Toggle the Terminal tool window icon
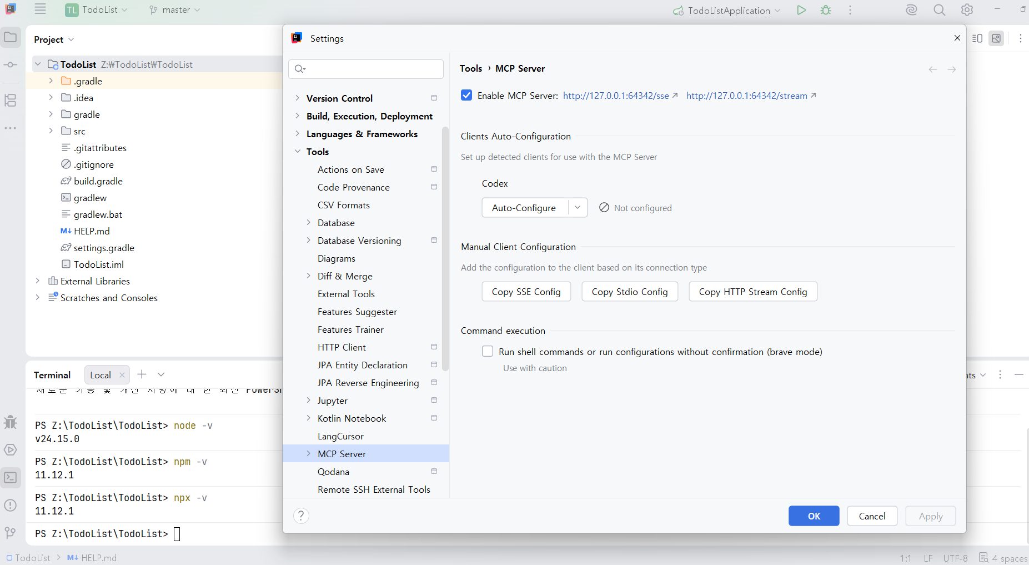1029x565 pixels. pyautogui.click(x=11, y=477)
